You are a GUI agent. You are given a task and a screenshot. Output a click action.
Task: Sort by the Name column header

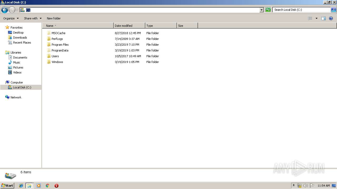(x=78, y=26)
